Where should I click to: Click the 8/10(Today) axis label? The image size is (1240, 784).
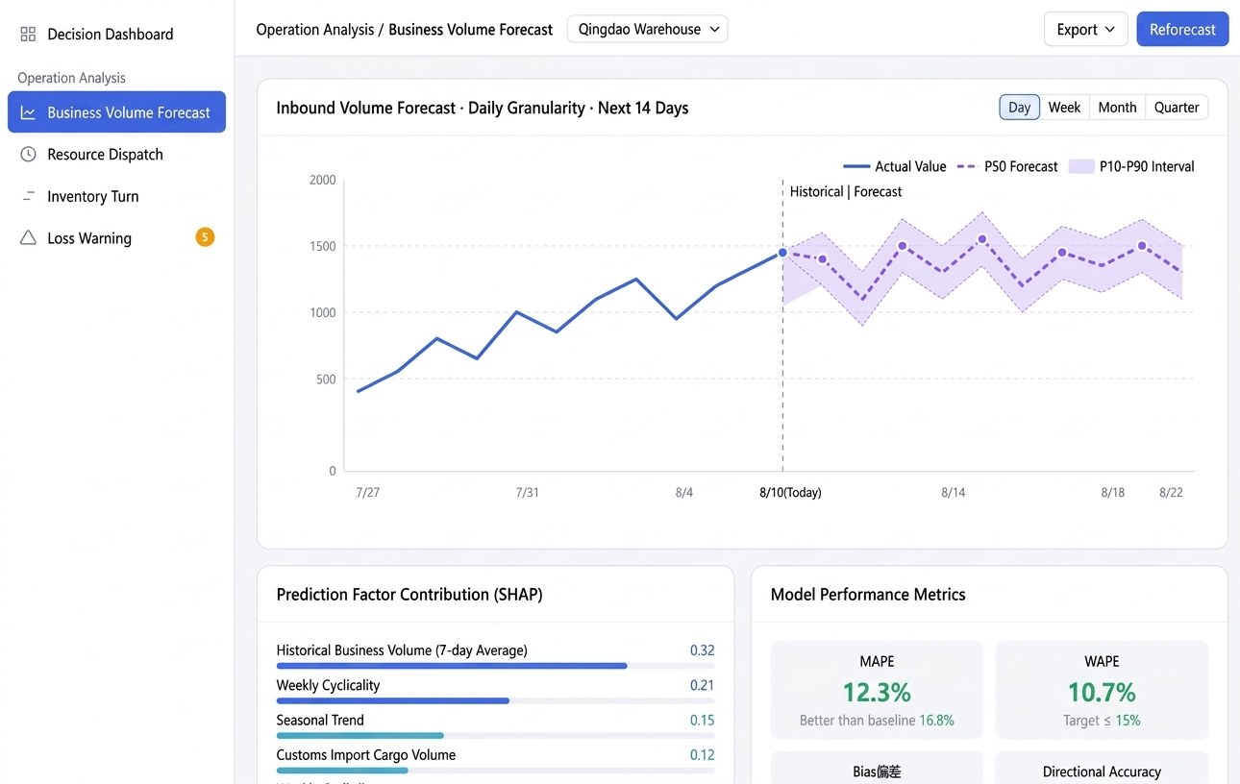[x=790, y=493]
